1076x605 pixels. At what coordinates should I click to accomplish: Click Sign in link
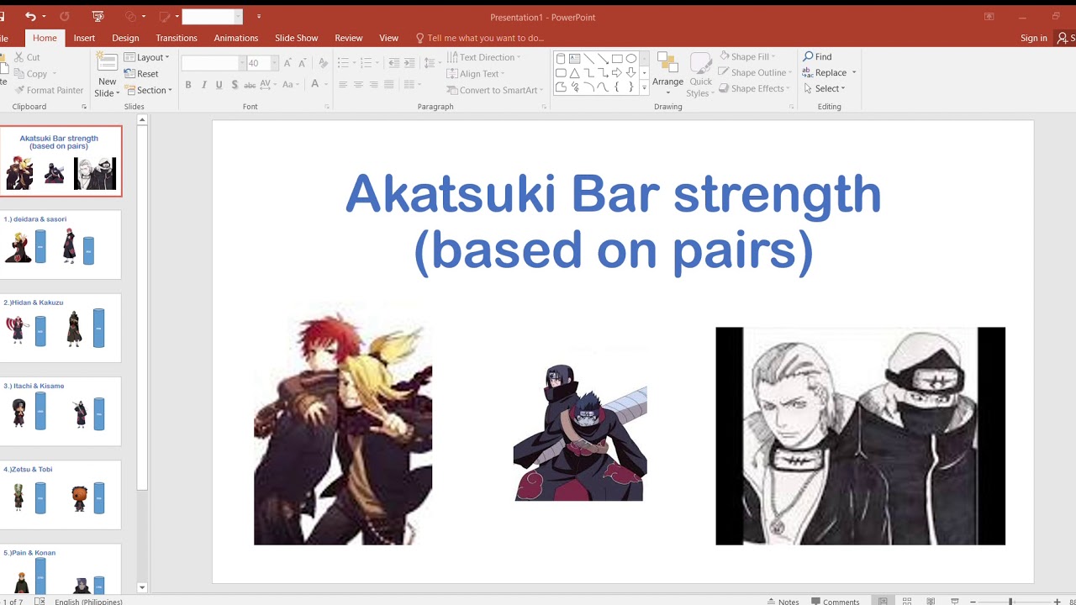1034,38
